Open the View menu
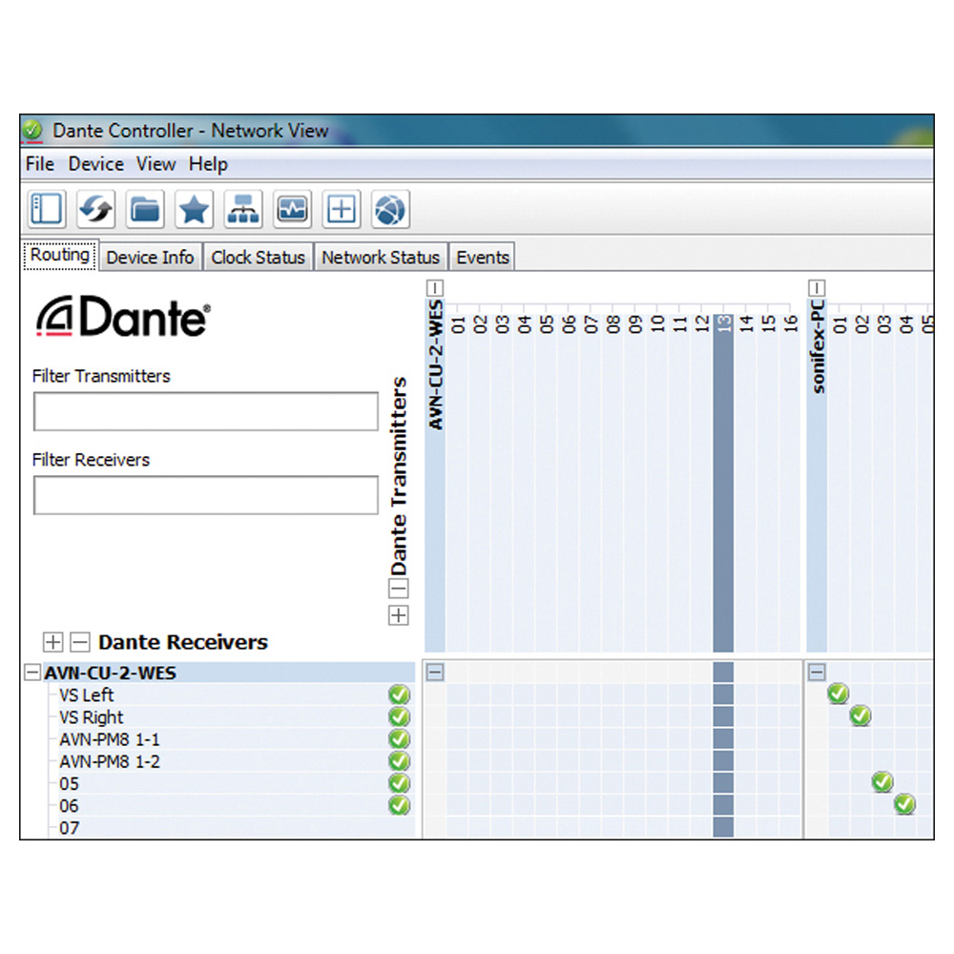 (x=156, y=164)
